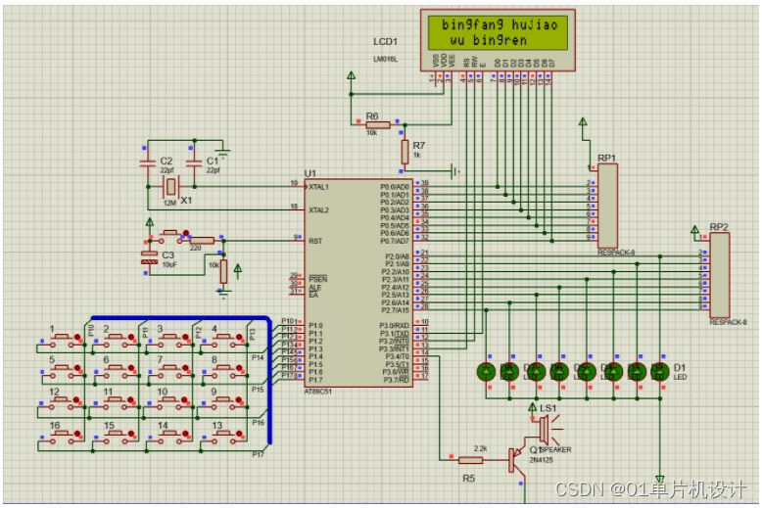Click the P0.0/AD0 pin label
Viewport: 762px width, 508px height.
[x=395, y=187]
